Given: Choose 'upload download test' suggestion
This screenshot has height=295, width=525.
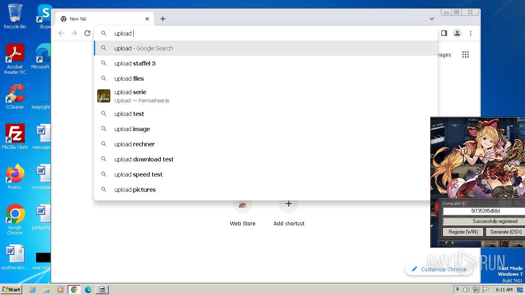Looking at the screenshot, I should click(266, 159).
